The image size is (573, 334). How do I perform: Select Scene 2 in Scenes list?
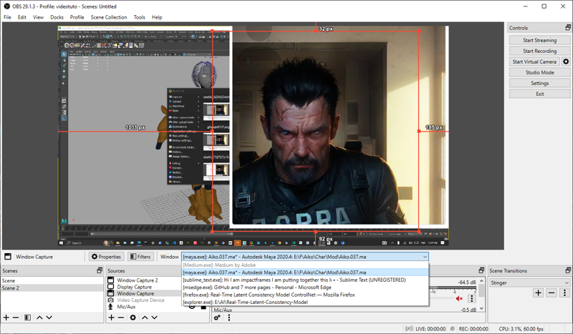point(52,288)
